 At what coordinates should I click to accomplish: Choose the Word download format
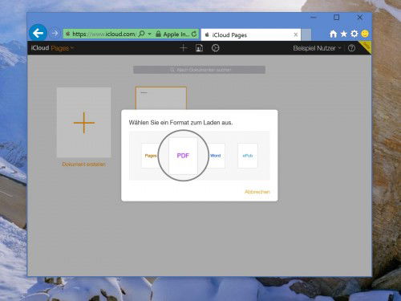(217, 156)
